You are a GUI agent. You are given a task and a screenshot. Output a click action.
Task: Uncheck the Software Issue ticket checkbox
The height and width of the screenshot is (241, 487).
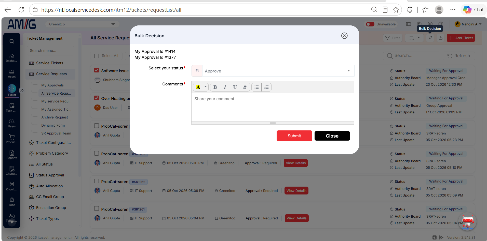tap(97, 70)
